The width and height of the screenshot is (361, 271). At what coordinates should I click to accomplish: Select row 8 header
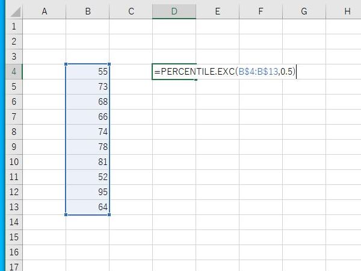pos(14,132)
